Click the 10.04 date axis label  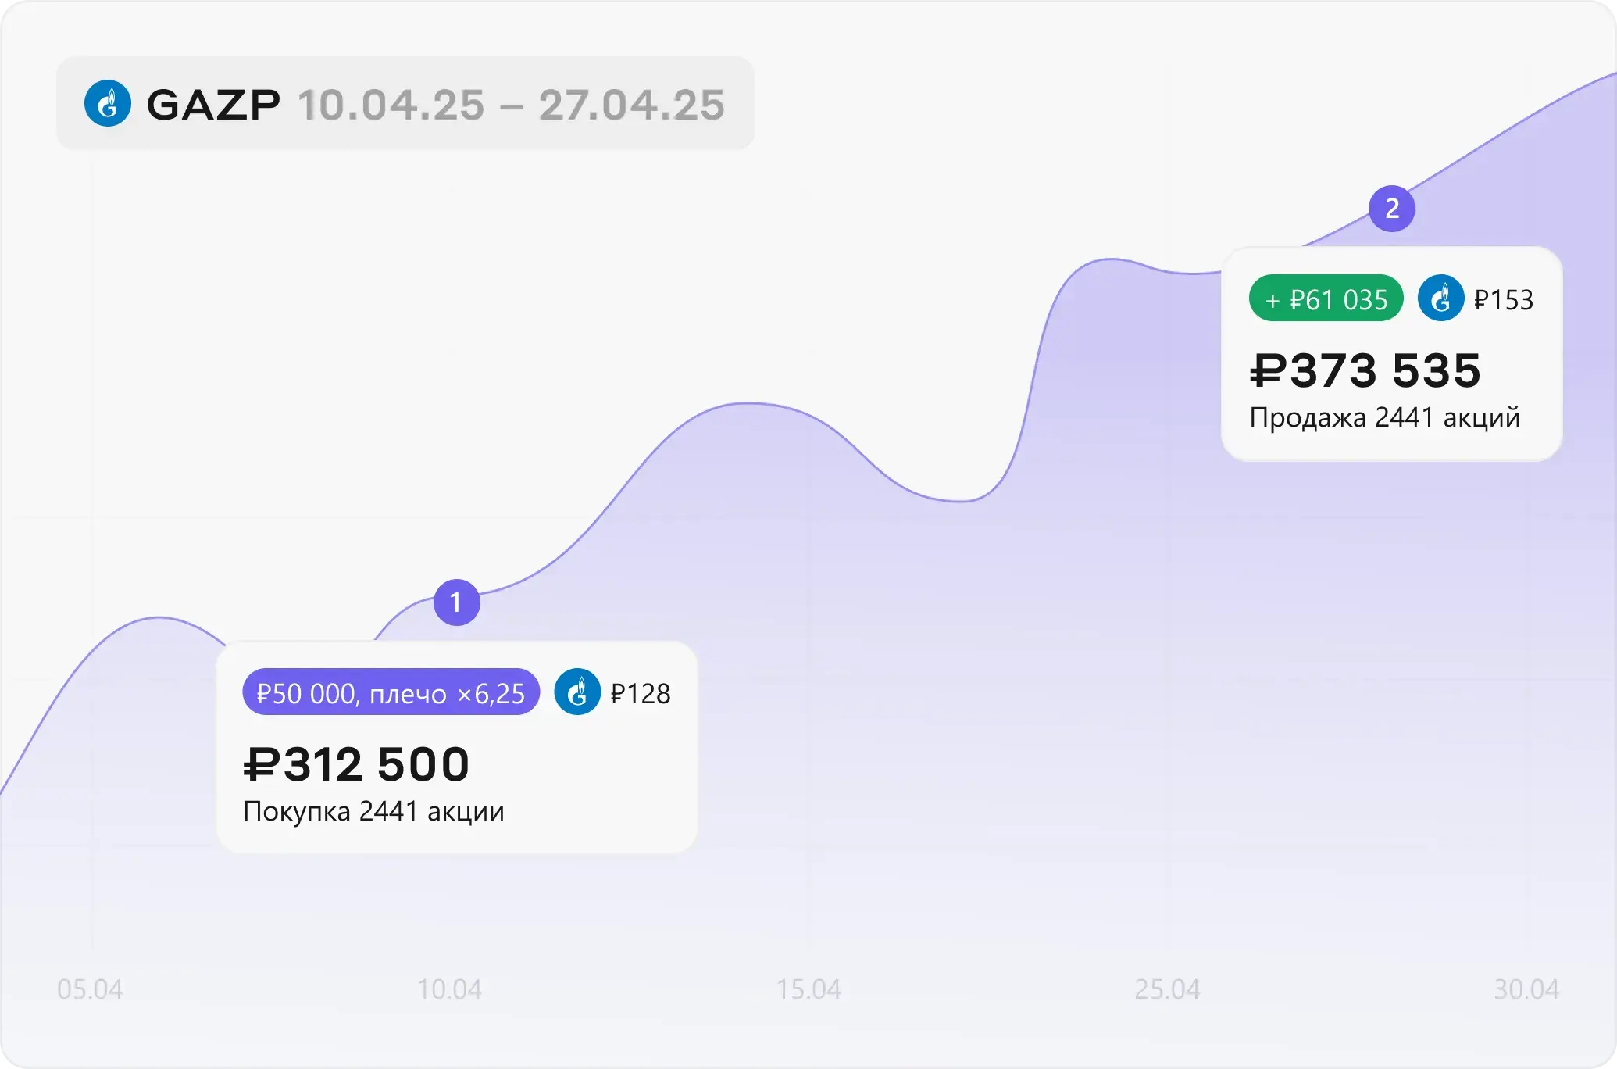(449, 989)
